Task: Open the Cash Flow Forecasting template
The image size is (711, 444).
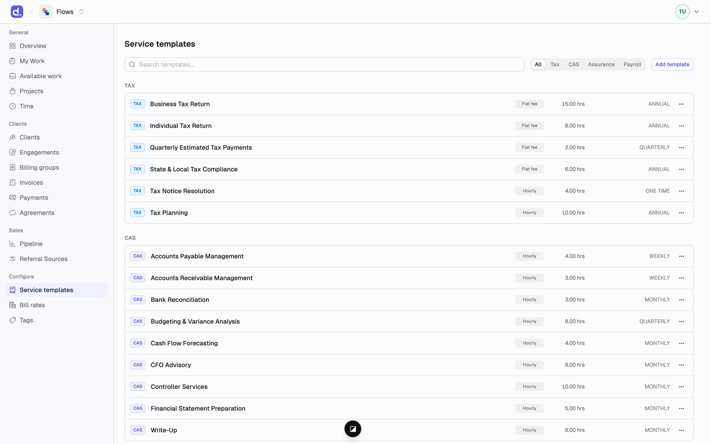Action: coord(409,343)
